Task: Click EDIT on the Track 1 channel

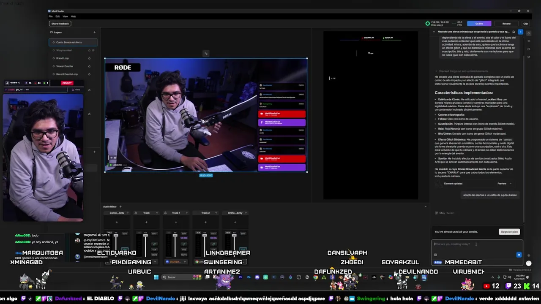Action: tap(184, 233)
